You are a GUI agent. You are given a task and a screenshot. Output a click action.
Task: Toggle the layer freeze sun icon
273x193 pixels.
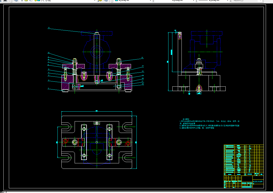[x=26, y=1]
